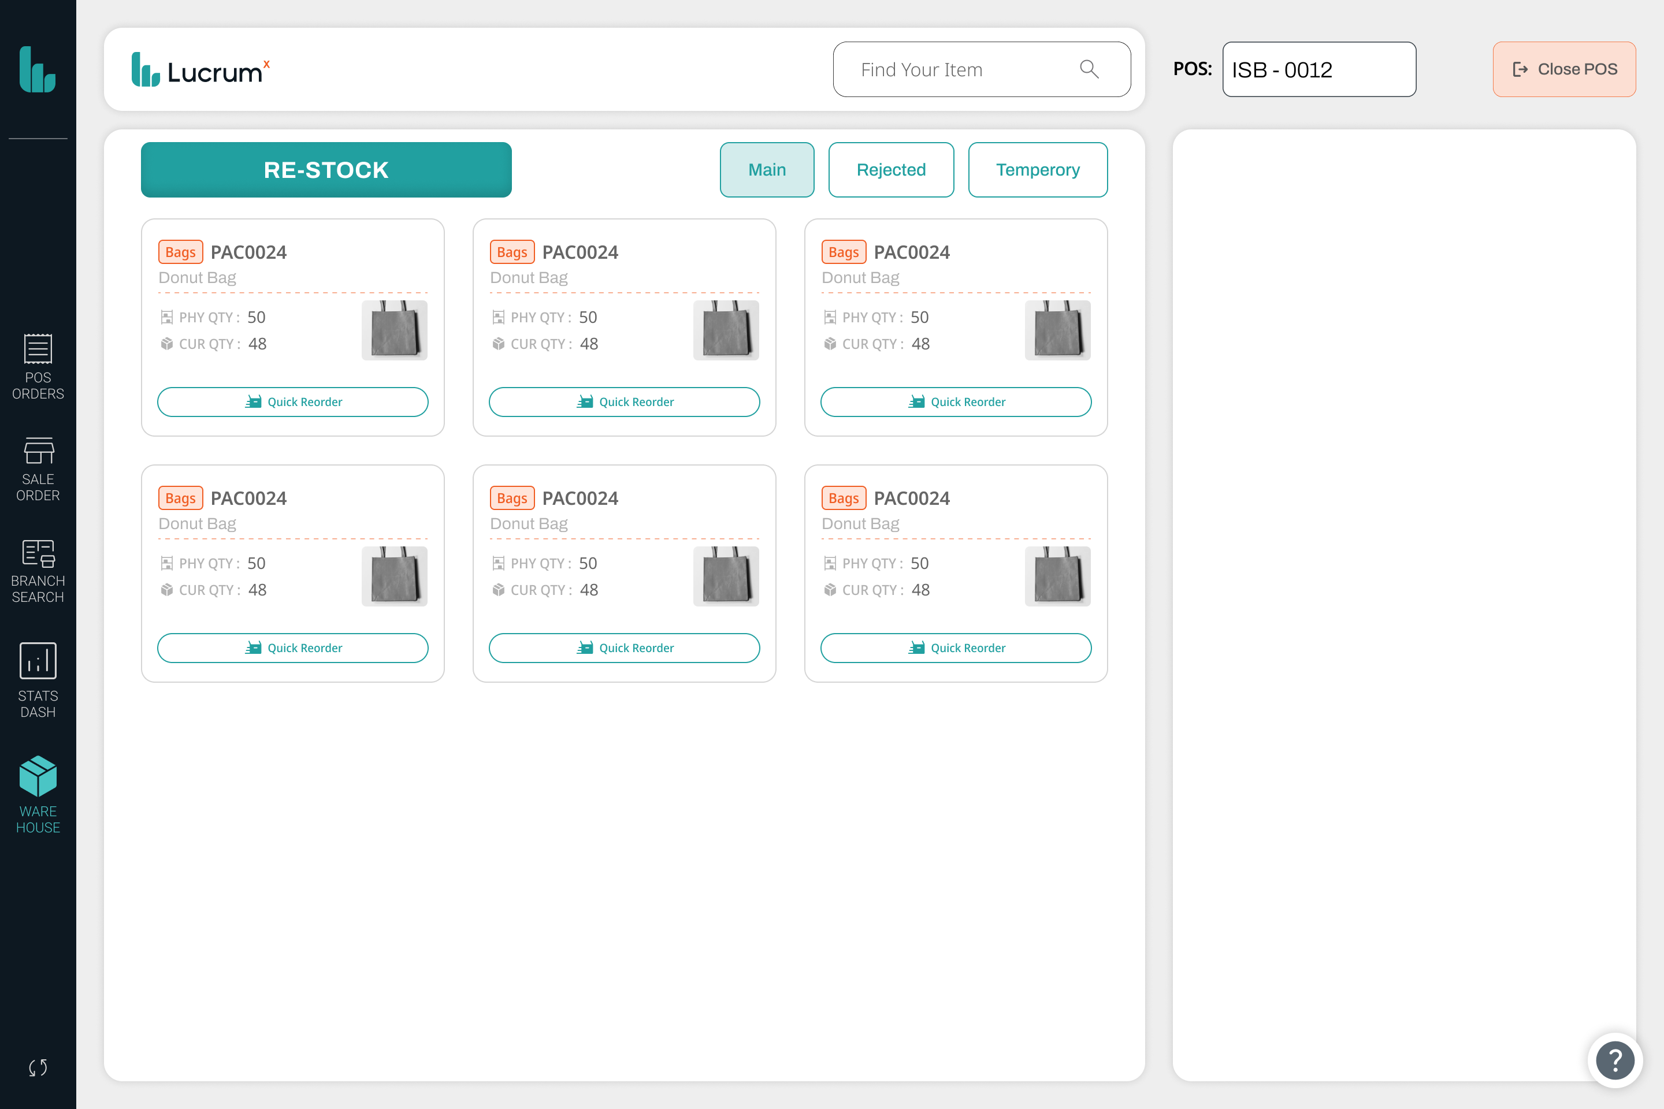The image size is (1664, 1109).
Task: Click the Donut Bag thumbnail on the middle top card
Action: pos(726,330)
